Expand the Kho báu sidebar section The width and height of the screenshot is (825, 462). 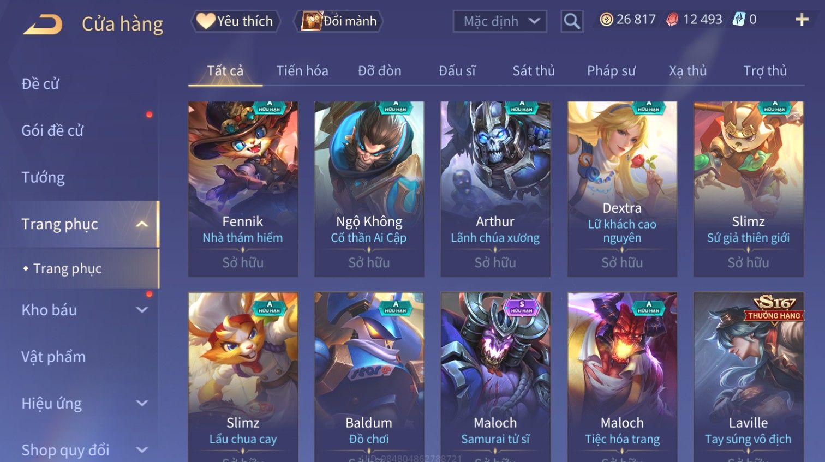(x=142, y=310)
